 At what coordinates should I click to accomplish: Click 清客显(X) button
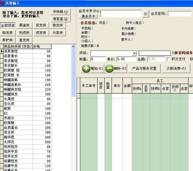(x=61, y=19)
